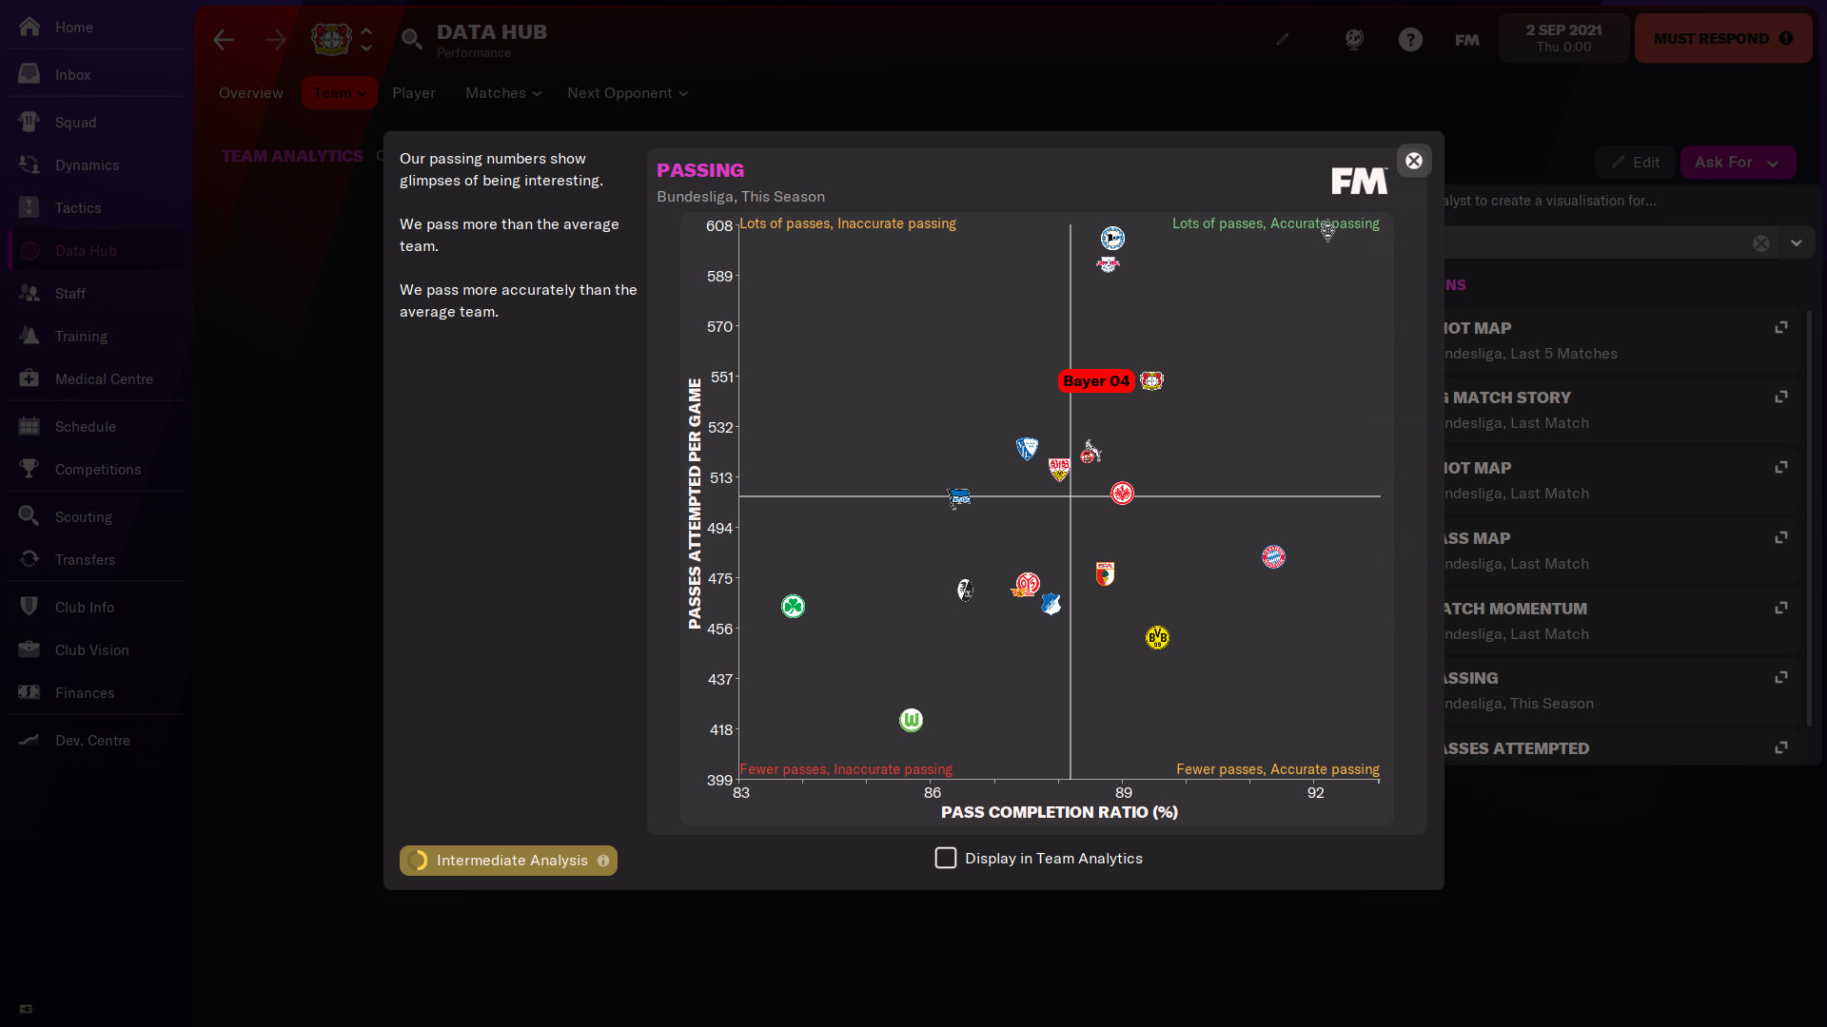
Task: Open the visualisation search field dropdown chevron
Action: [1798, 242]
